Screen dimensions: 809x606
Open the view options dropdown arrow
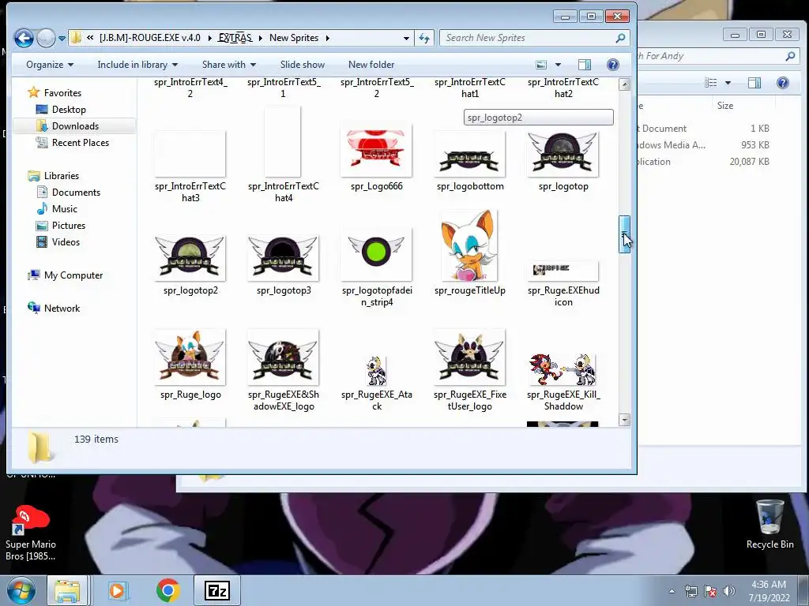tap(558, 65)
